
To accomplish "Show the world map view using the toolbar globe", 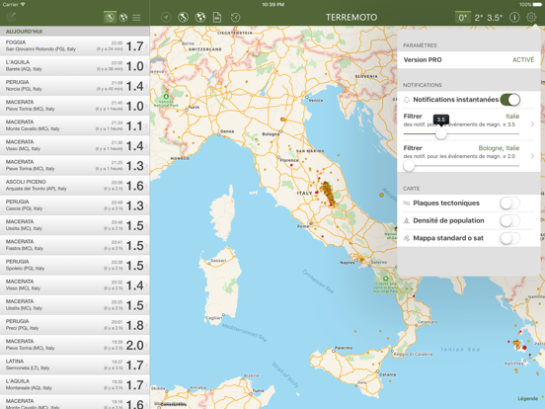I will pos(200,17).
